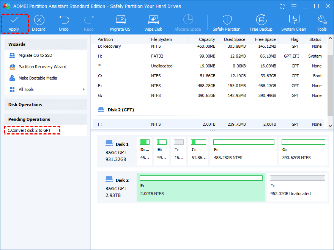Choose Make Bootable Media wizard
Screen dimensions: 334x250
pos(38,78)
